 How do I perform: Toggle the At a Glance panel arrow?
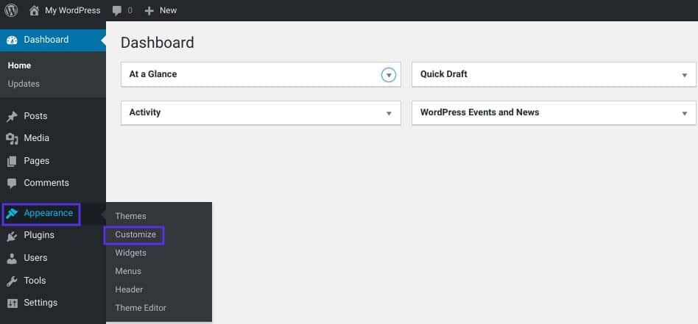(x=389, y=75)
